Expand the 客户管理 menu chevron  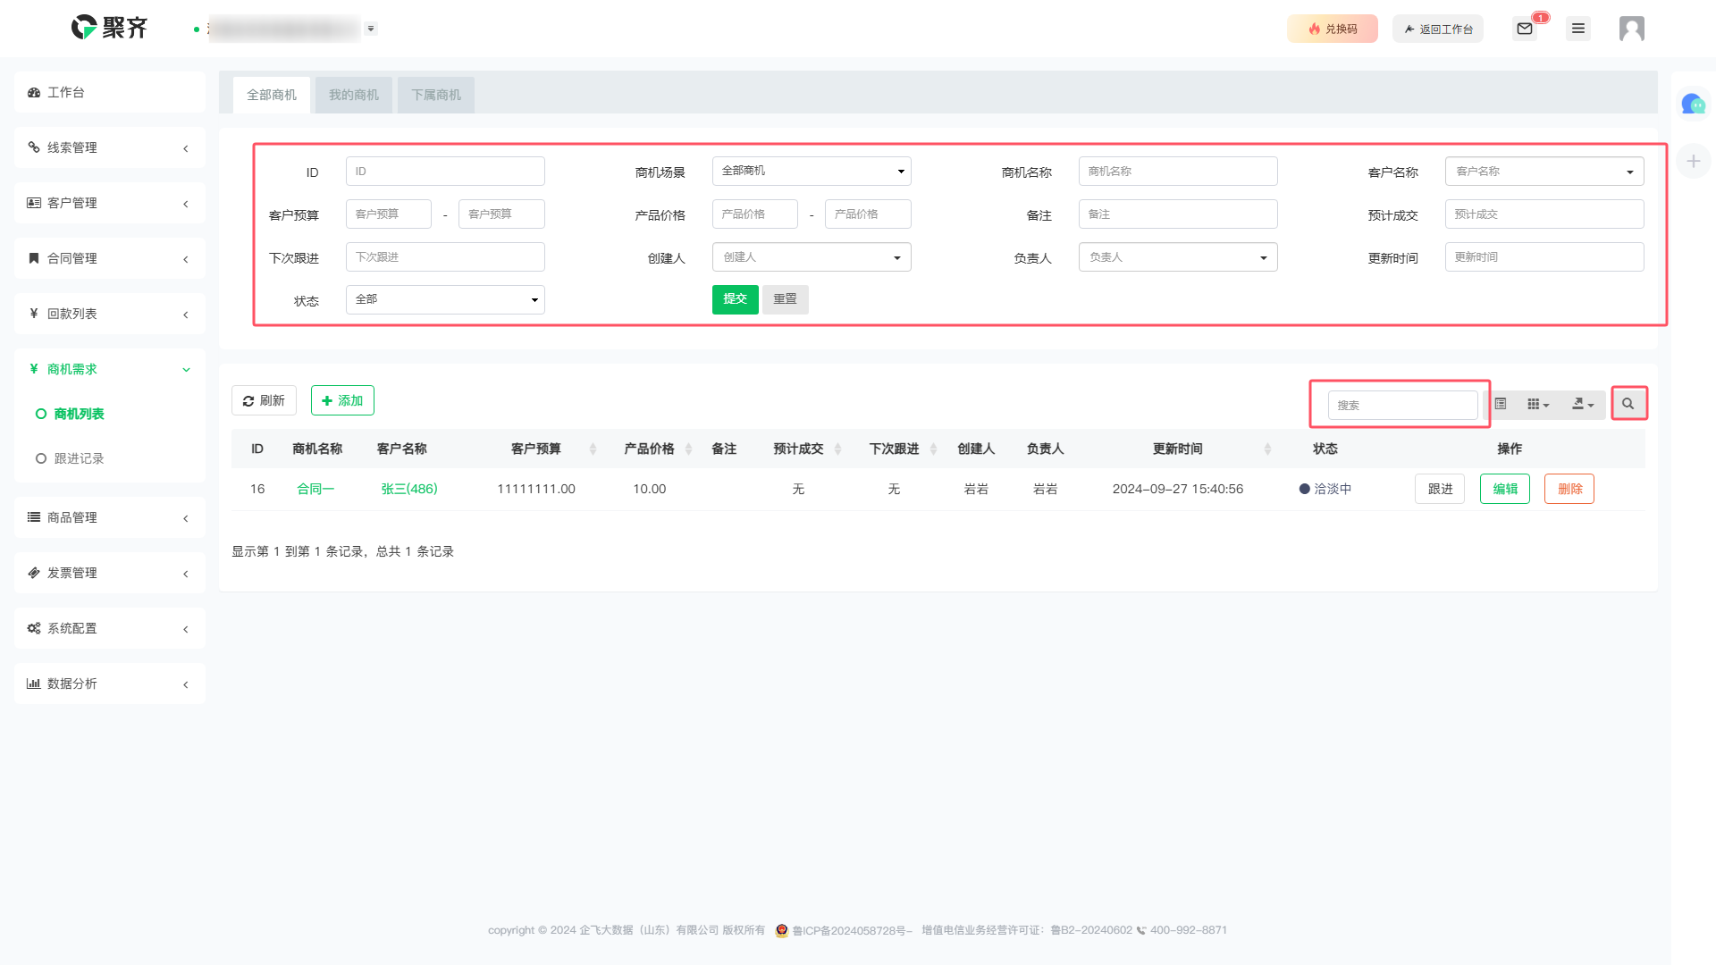click(186, 204)
